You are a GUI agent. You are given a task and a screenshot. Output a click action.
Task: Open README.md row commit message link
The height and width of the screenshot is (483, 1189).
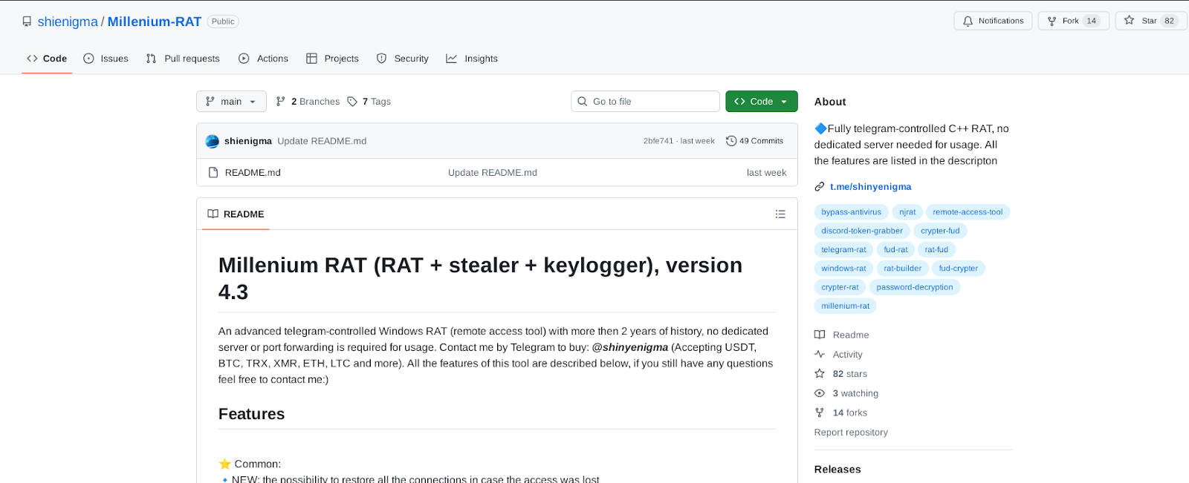tap(492, 173)
